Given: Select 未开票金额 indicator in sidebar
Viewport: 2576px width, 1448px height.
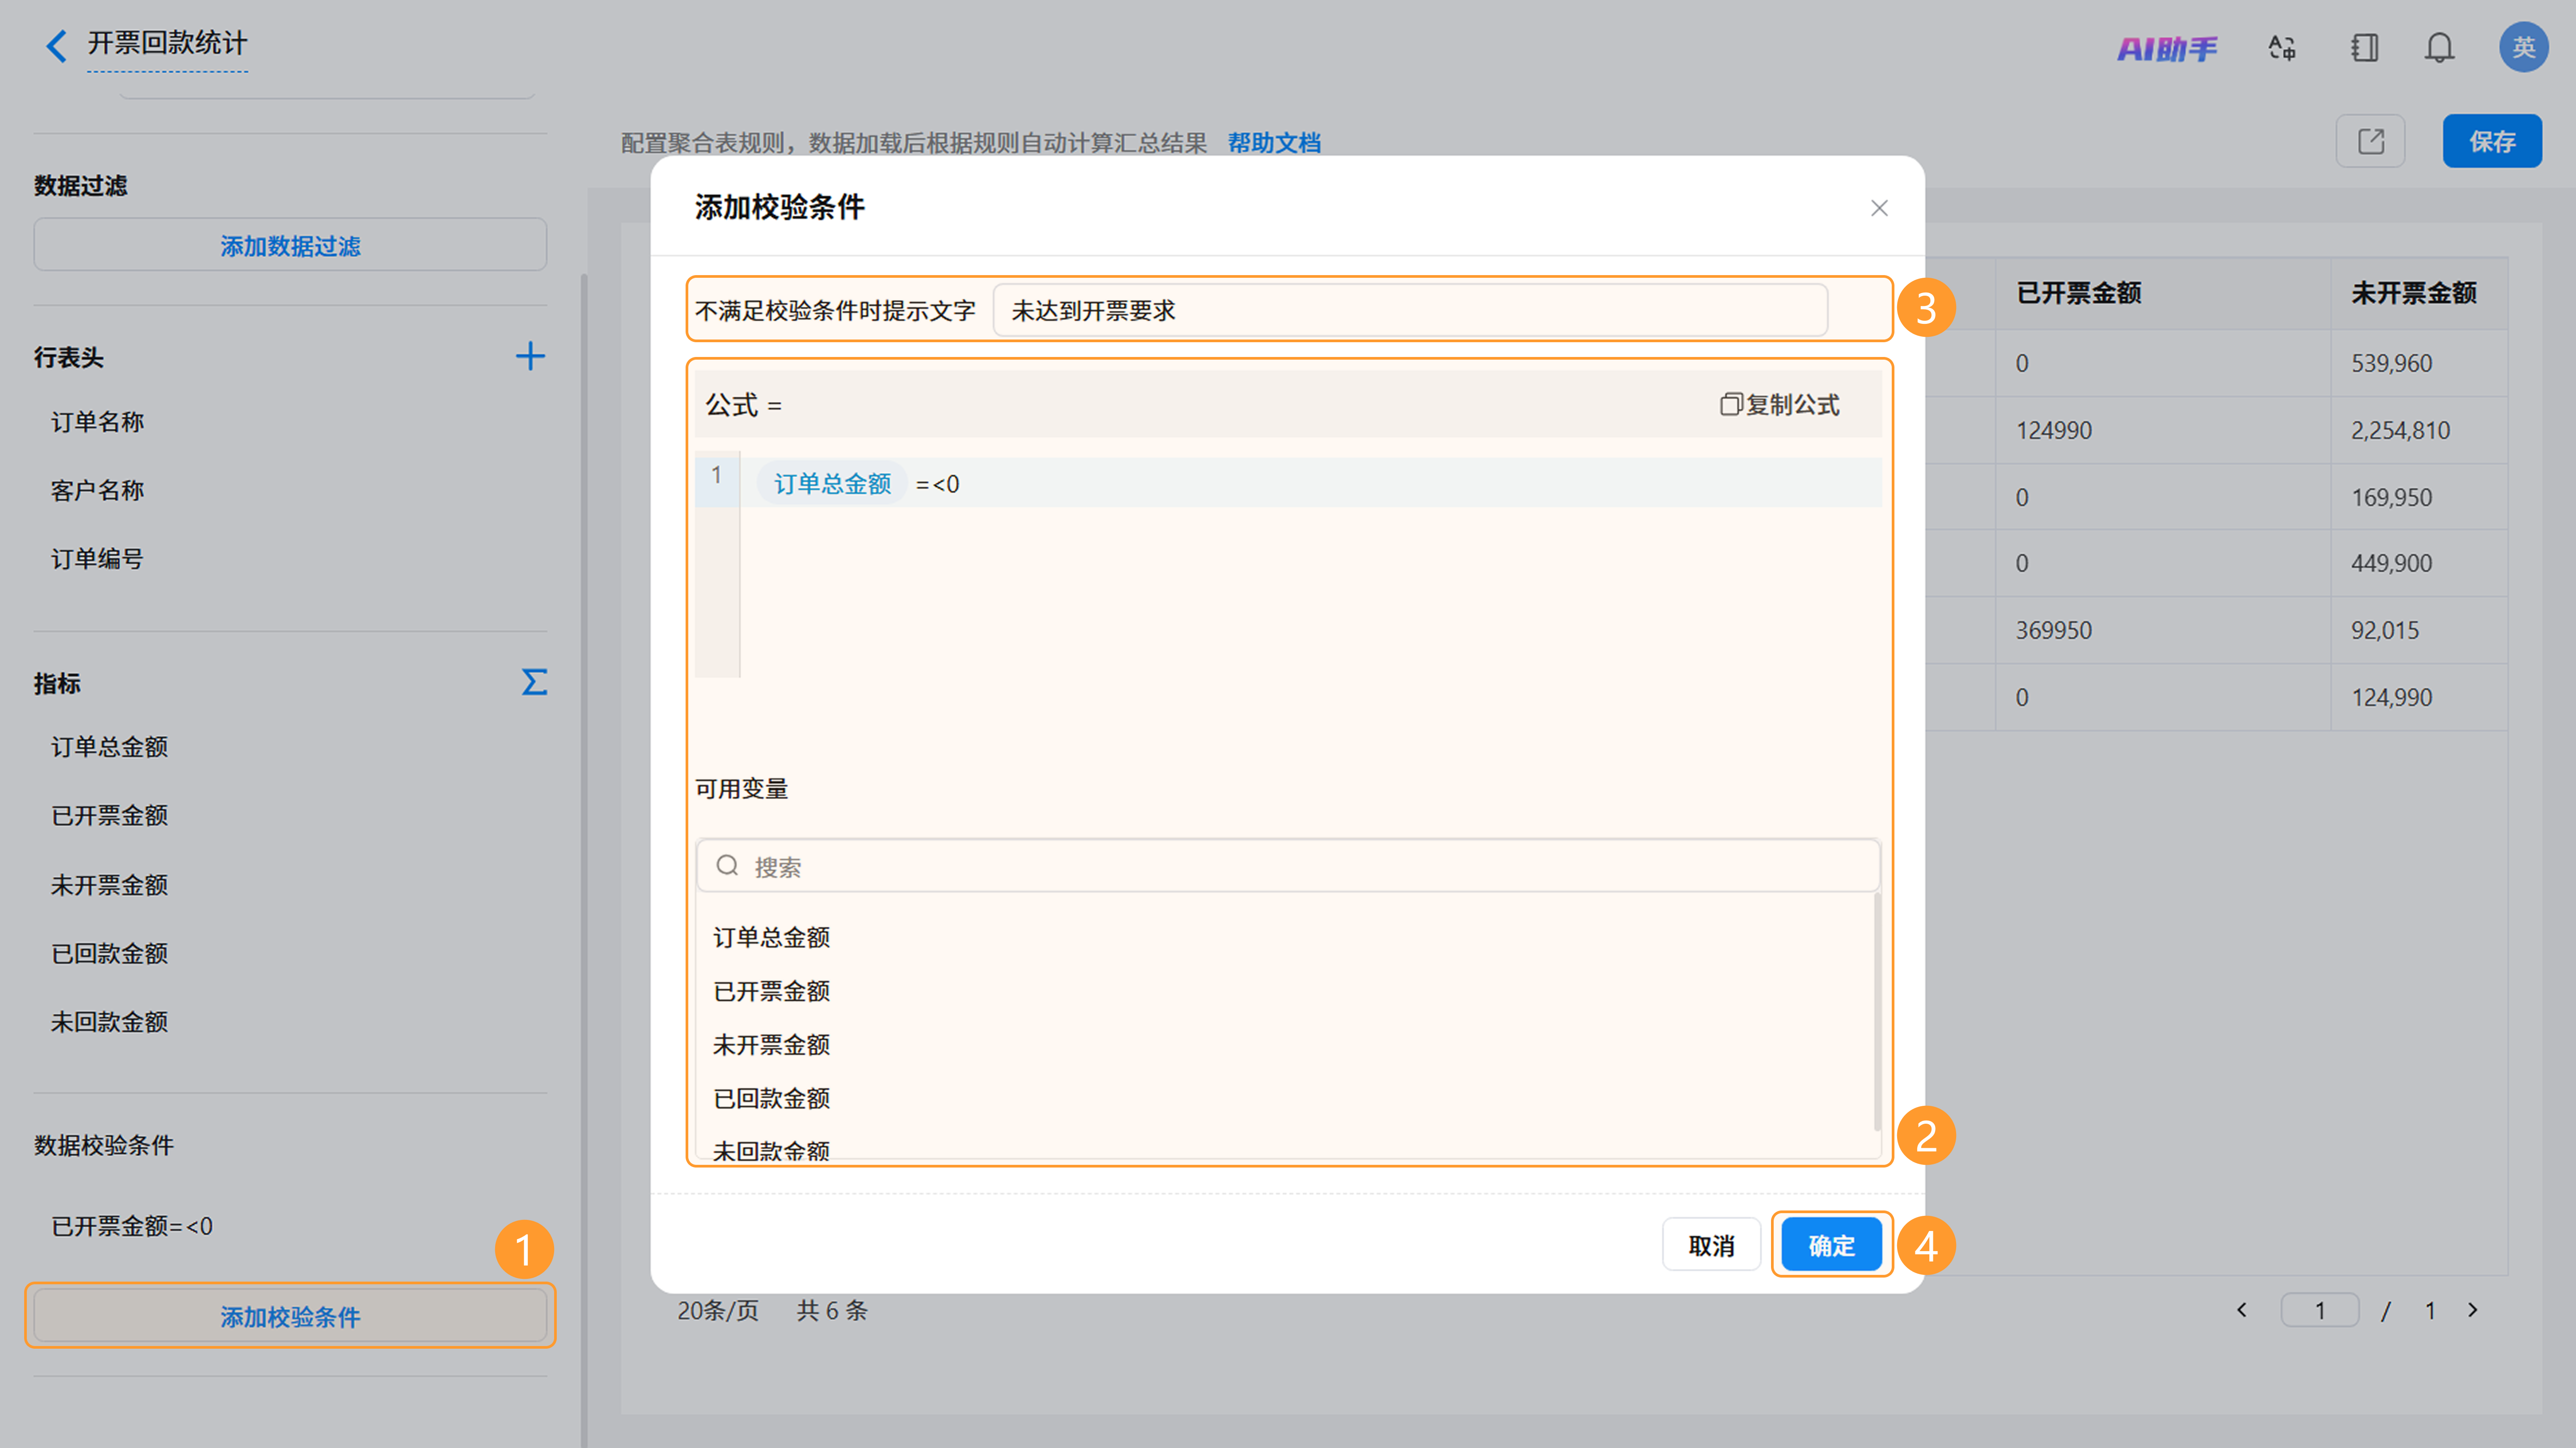Looking at the screenshot, I should pyautogui.click(x=110, y=885).
